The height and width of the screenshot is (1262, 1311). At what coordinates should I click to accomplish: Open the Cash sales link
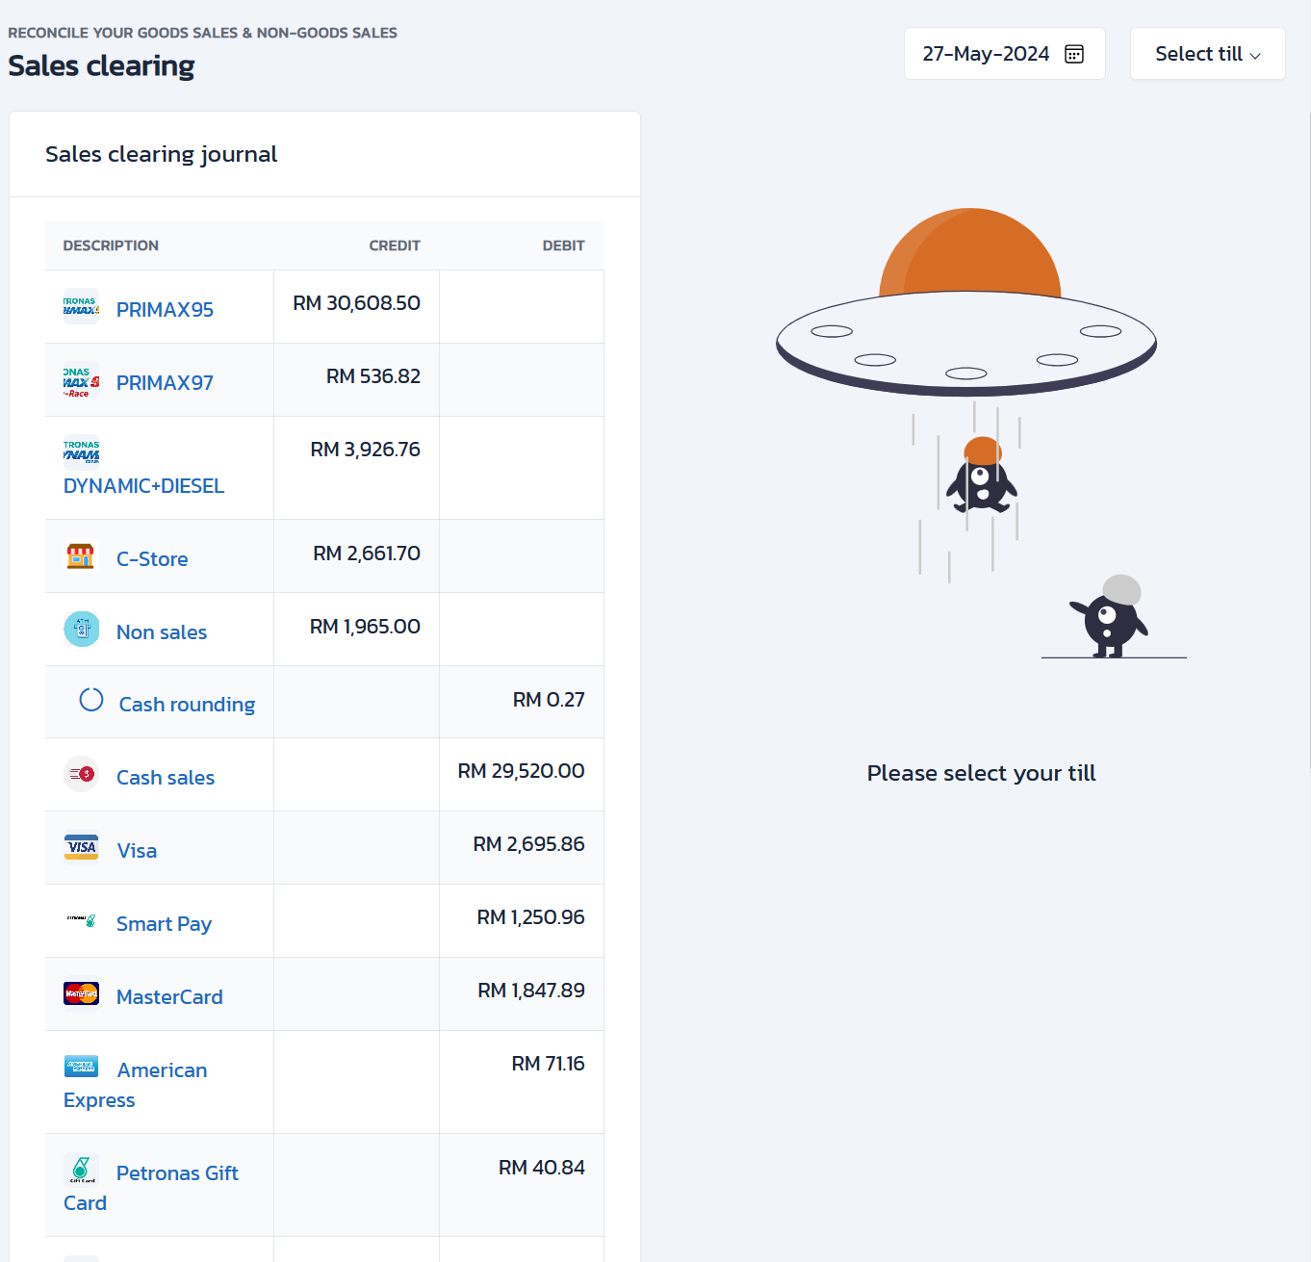coord(166,778)
